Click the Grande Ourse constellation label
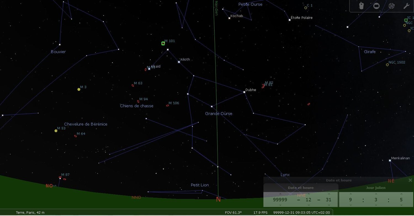Screen dimensions: 414x216 point(219,114)
